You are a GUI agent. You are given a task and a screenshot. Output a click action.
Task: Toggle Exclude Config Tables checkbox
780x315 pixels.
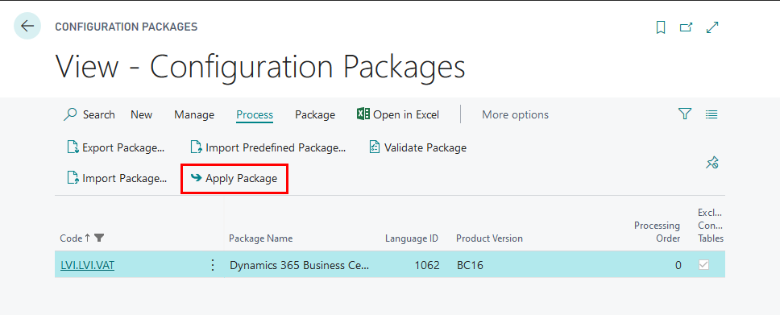(703, 265)
